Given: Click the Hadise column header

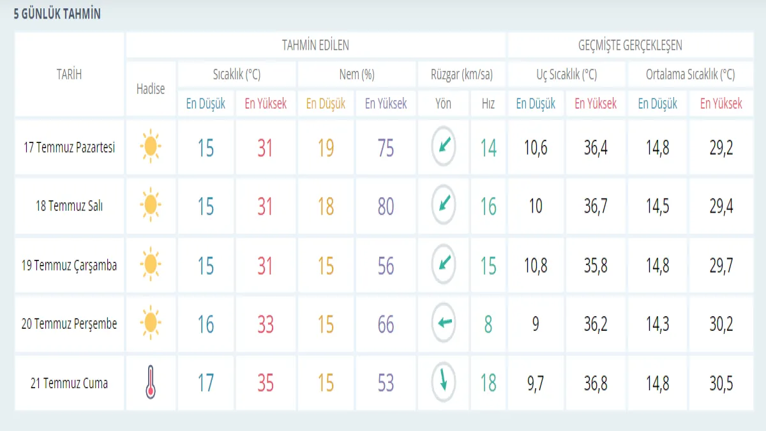Looking at the screenshot, I should 151,89.
